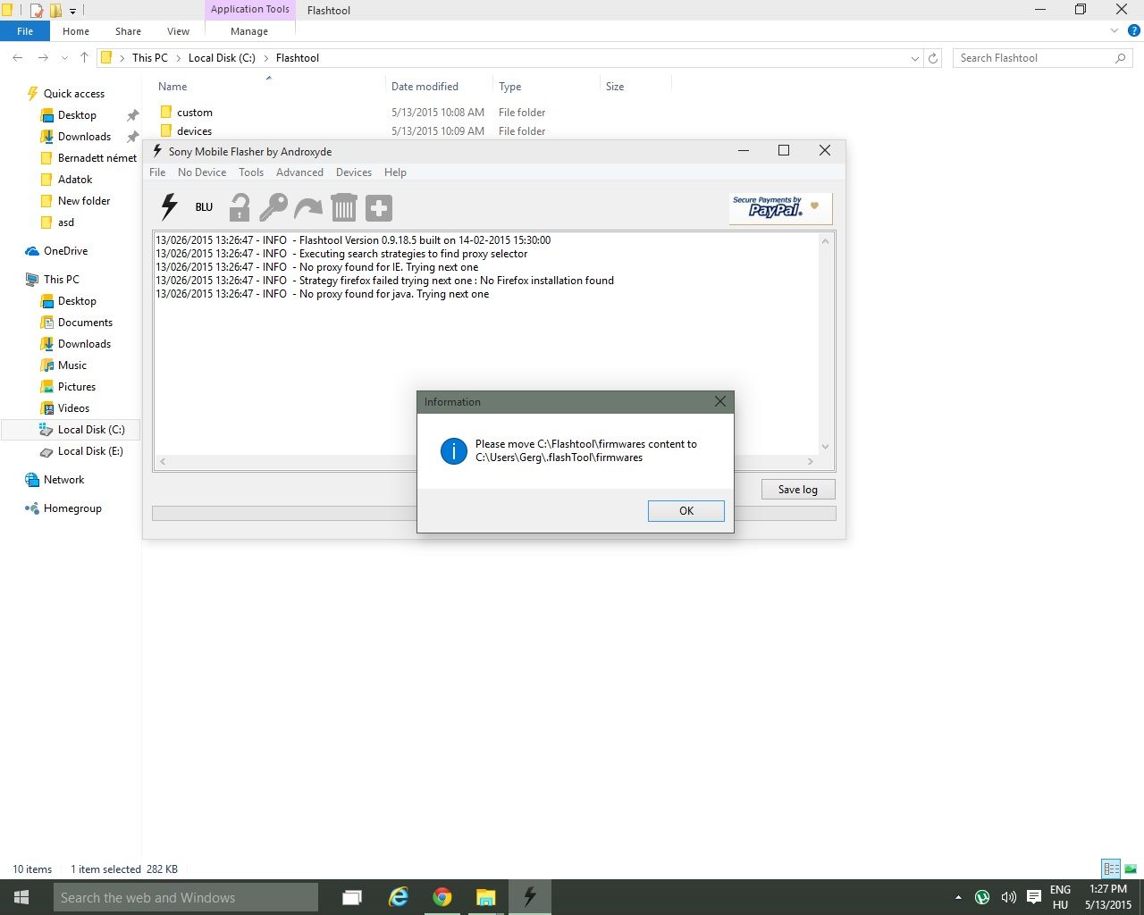Viewport: 1144px width, 915px height.
Task: Open recent locations dropdown in Explorer
Action: tap(64, 58)
